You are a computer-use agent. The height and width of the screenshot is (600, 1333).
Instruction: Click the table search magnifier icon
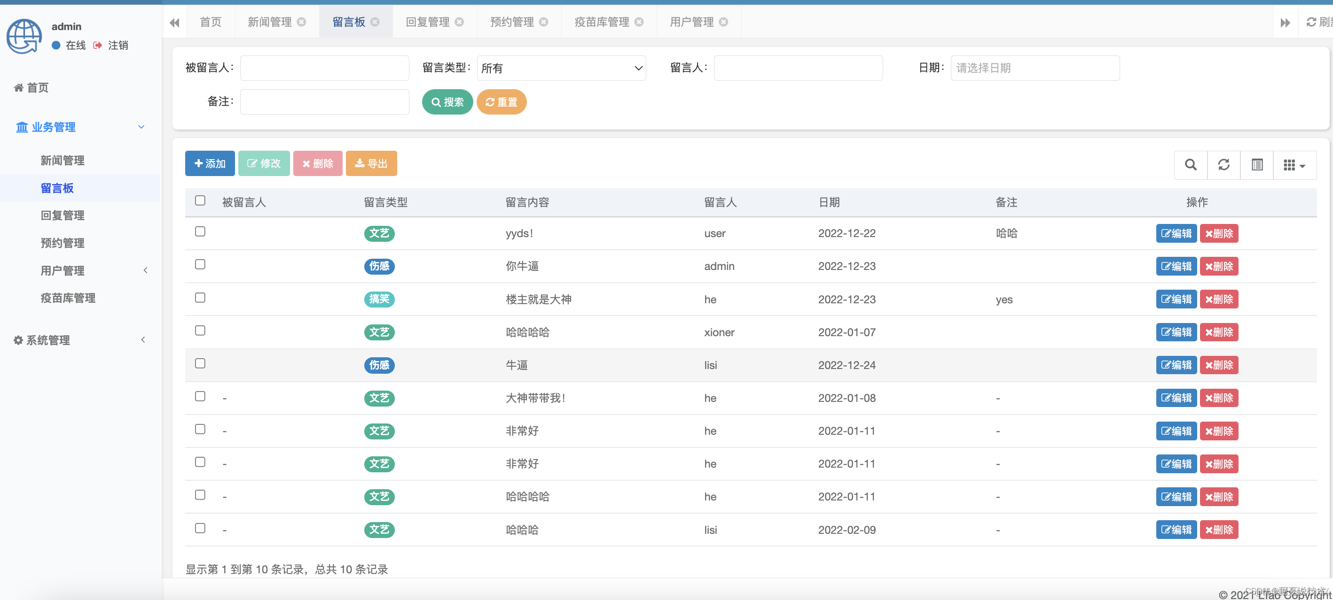point(1190,165)
